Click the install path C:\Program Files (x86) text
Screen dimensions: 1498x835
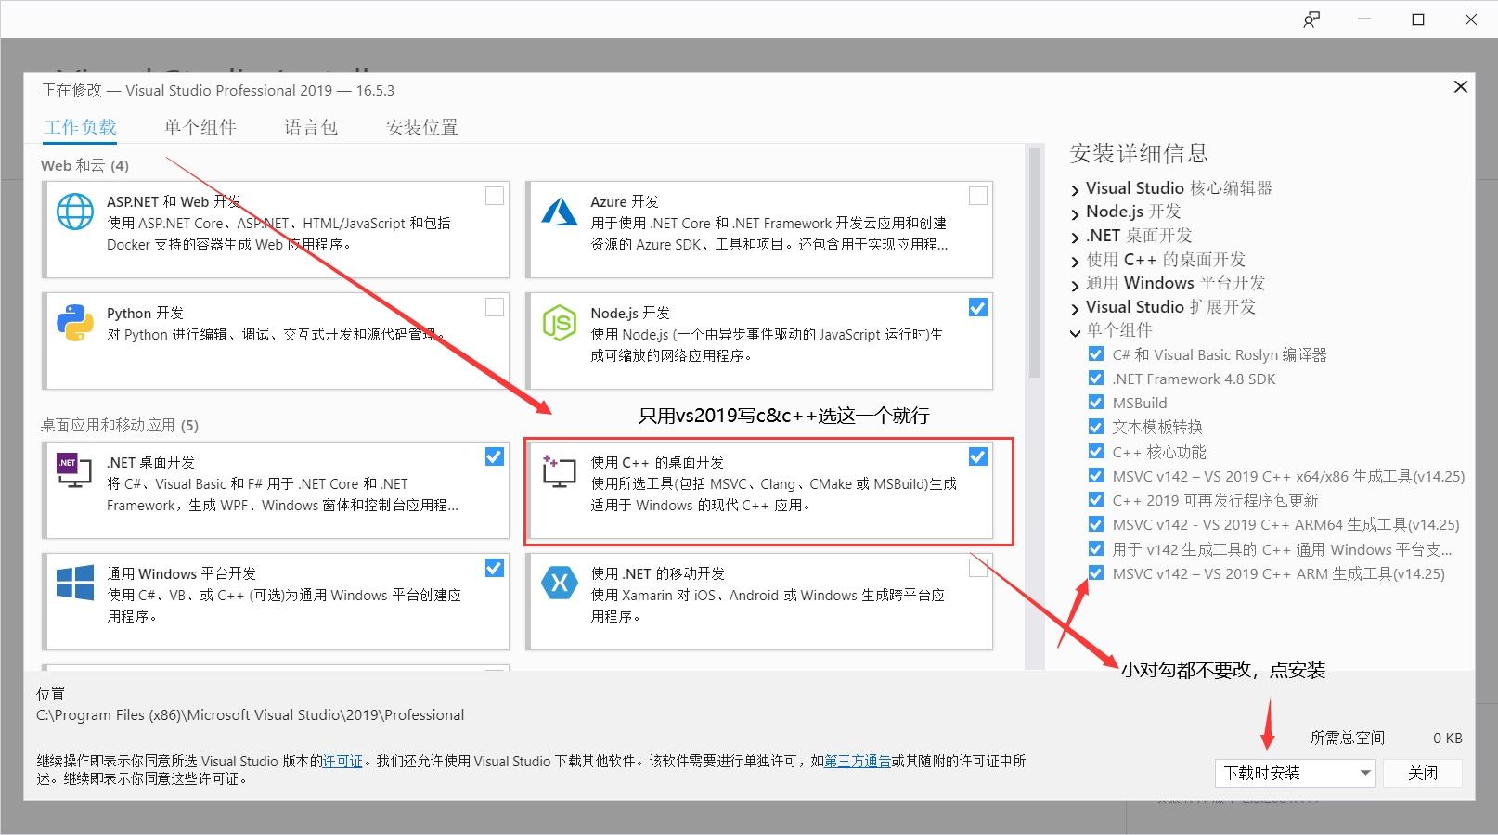click(251, 715)
